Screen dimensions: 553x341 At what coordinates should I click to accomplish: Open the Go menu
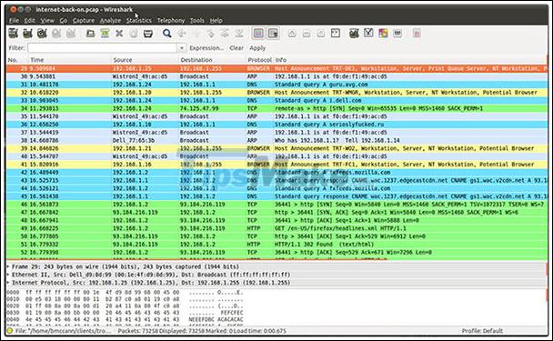(63, 20)
